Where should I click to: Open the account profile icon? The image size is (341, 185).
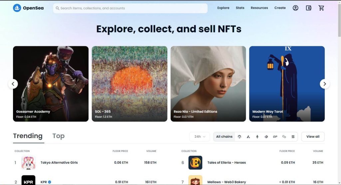pos(295,8)
